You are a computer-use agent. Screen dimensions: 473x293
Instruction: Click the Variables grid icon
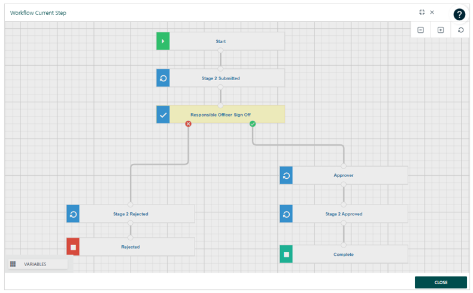tap(13, 264)
